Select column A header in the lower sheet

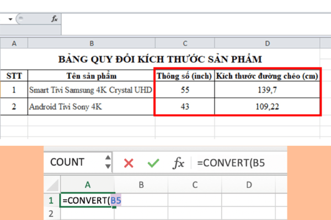pyautogui.click(x=88, y=185)
